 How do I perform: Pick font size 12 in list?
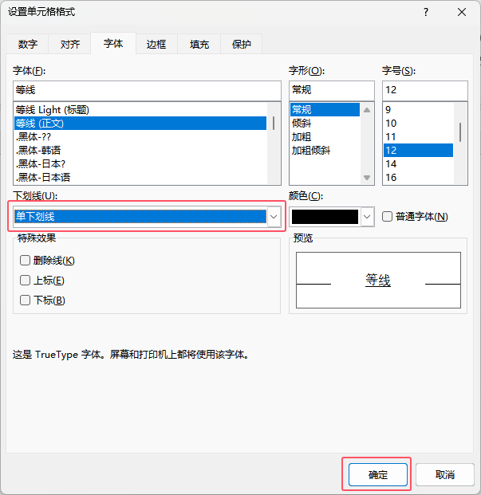click(418, 151)
